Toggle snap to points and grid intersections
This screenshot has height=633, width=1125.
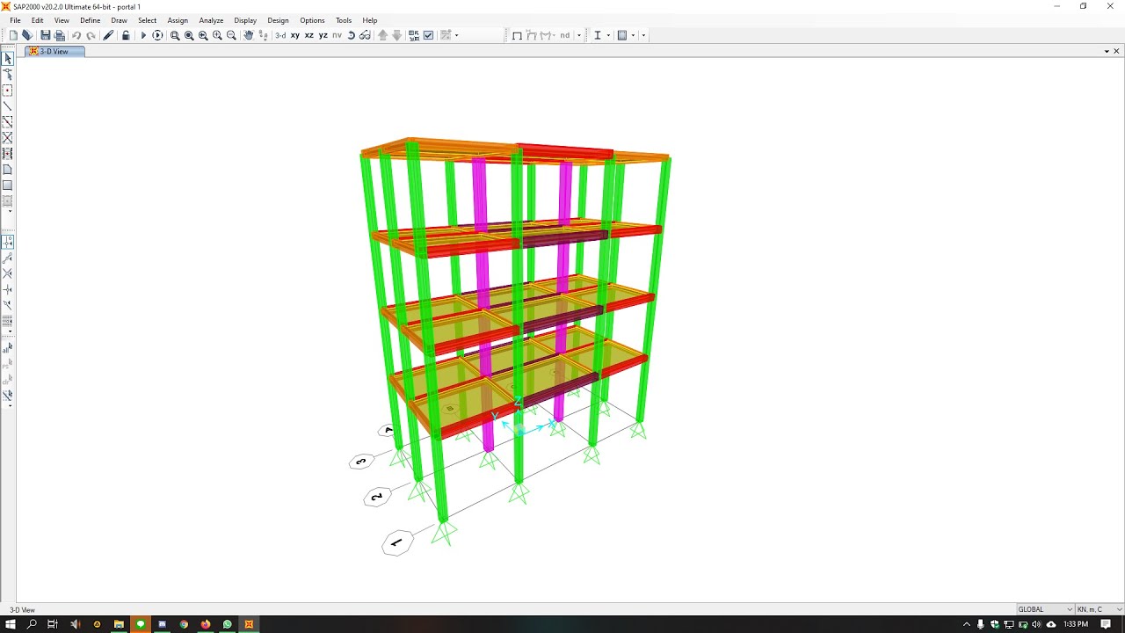8,242
